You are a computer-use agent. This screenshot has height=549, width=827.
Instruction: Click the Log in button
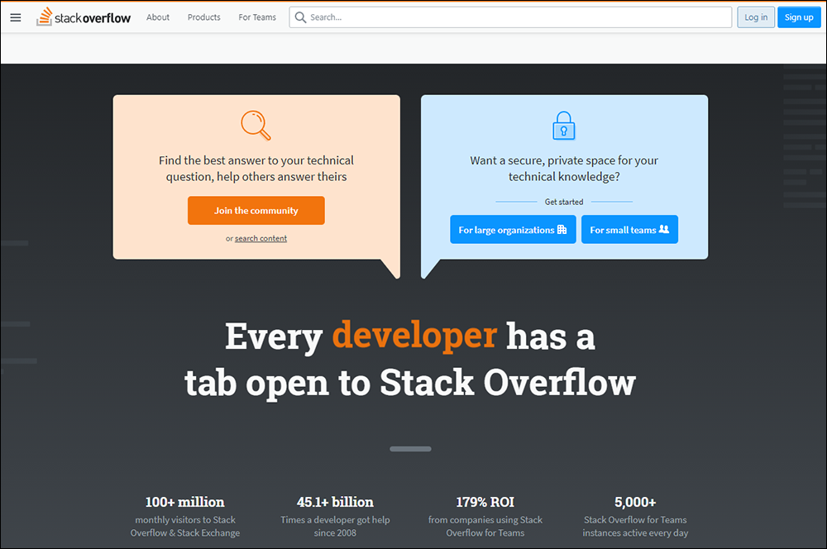756,17
